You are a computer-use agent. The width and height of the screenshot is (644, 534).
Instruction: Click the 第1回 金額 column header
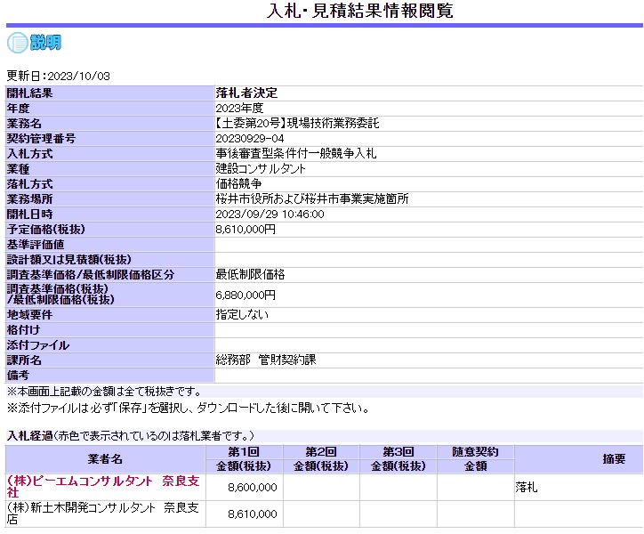[x=244, y=459]
